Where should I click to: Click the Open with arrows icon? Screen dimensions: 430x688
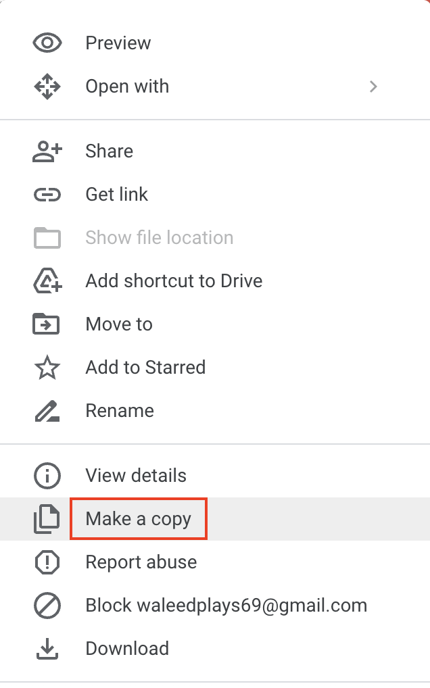47,87
